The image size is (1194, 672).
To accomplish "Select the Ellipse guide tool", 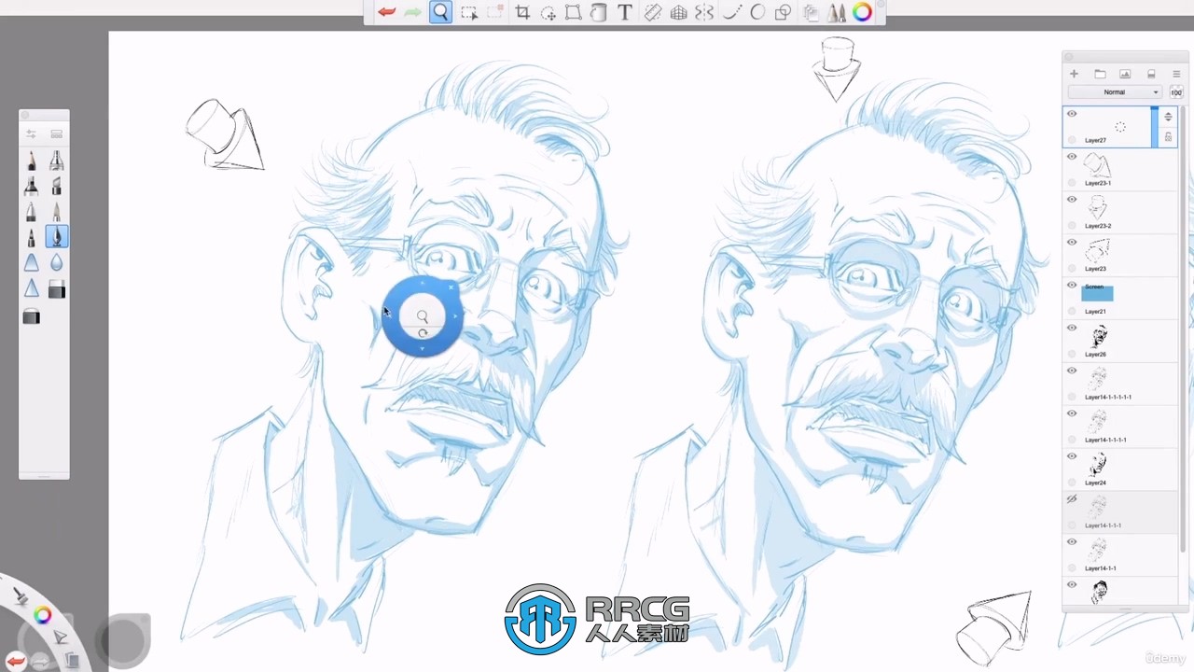I will coord(757,12).
